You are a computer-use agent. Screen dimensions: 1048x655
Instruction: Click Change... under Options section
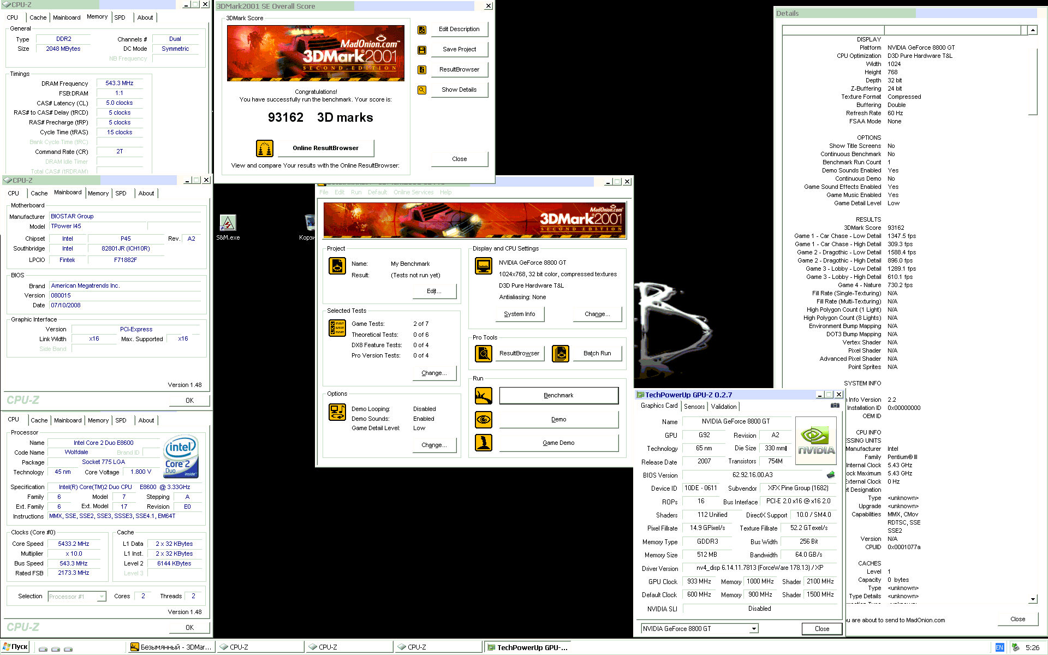433,445
